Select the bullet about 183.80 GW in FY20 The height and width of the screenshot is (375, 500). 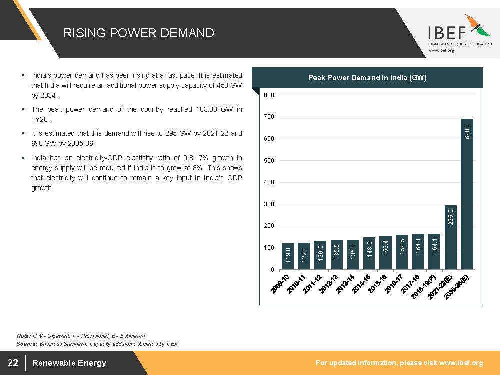tap(136, 114)
